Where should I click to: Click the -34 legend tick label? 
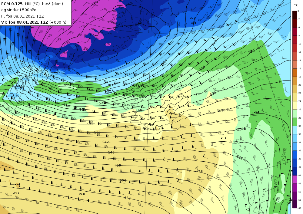pyautogui.click(x=299, y=142)
